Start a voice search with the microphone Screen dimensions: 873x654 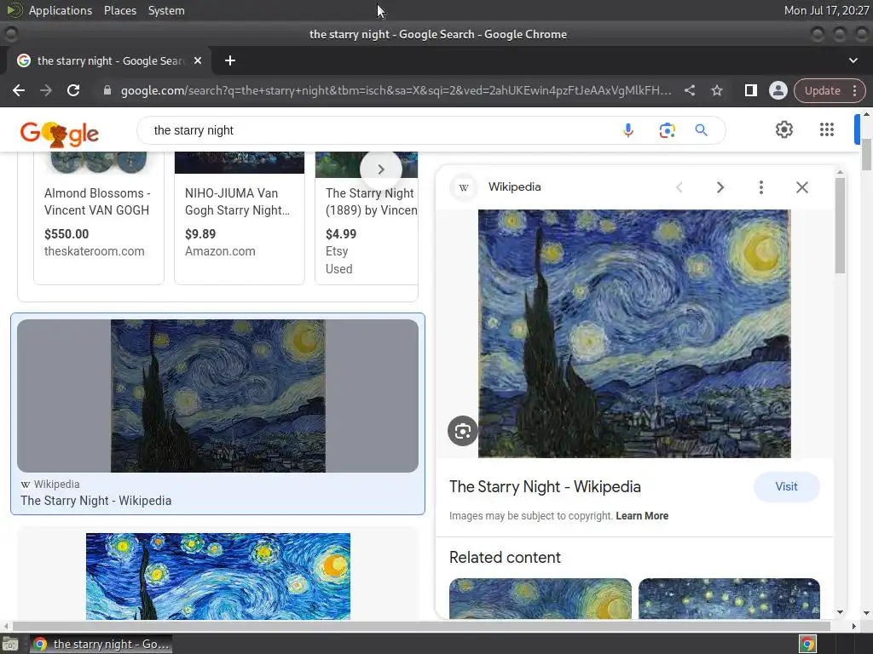pos(628,130)
